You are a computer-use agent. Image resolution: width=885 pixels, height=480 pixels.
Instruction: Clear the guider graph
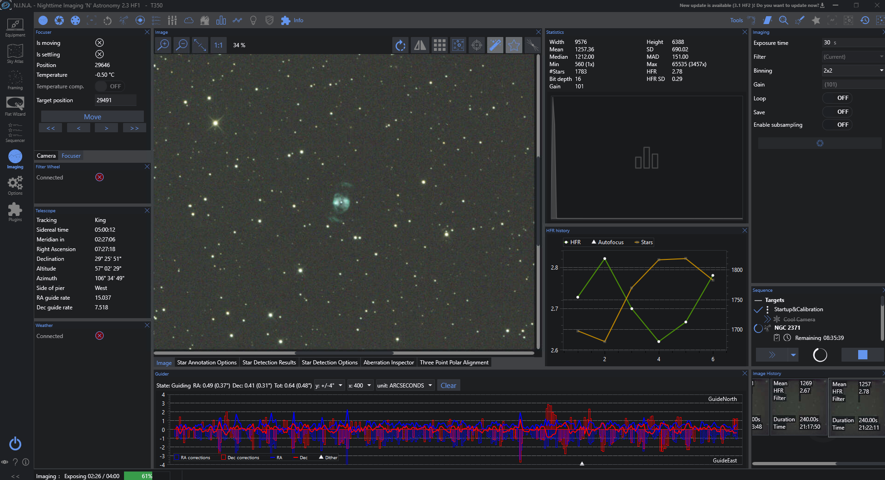pos(448,386)
